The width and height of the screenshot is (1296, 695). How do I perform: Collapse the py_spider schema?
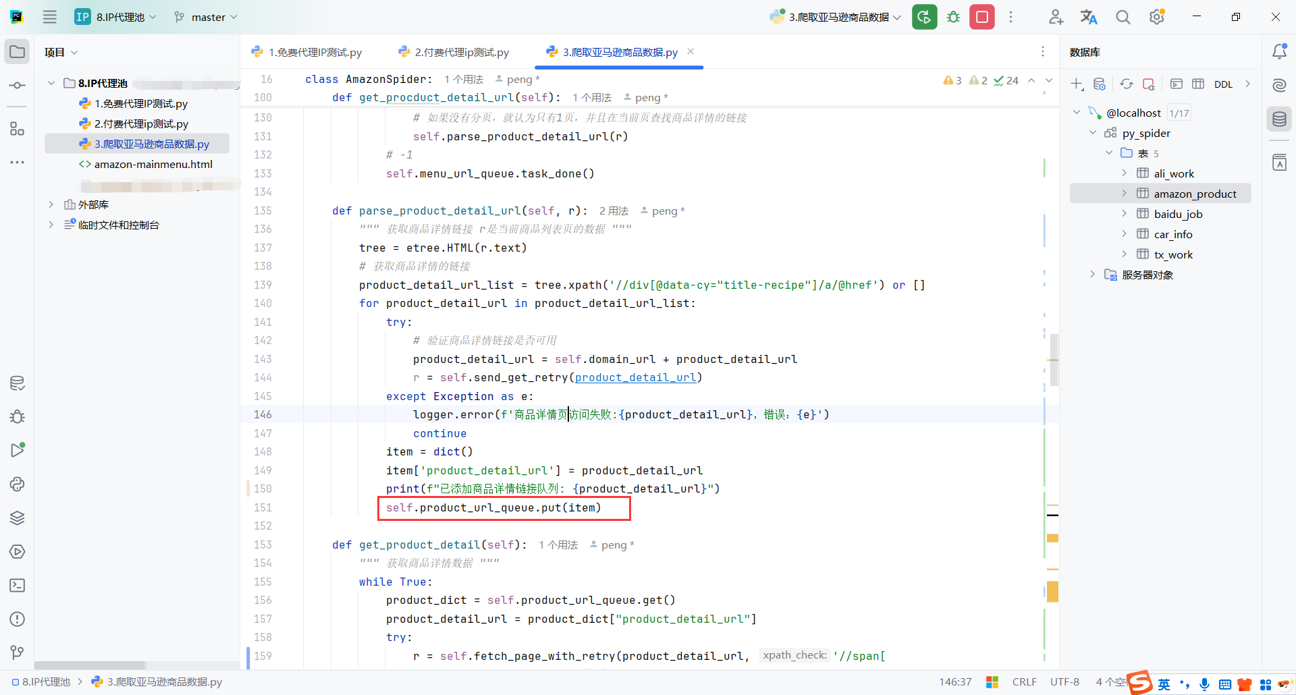pos(1093,133)
